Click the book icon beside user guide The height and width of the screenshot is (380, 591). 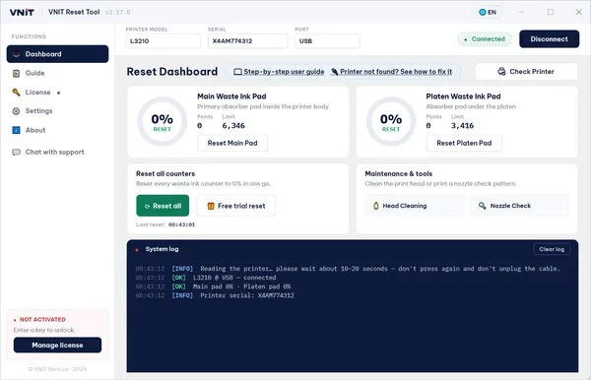[237, 72]
